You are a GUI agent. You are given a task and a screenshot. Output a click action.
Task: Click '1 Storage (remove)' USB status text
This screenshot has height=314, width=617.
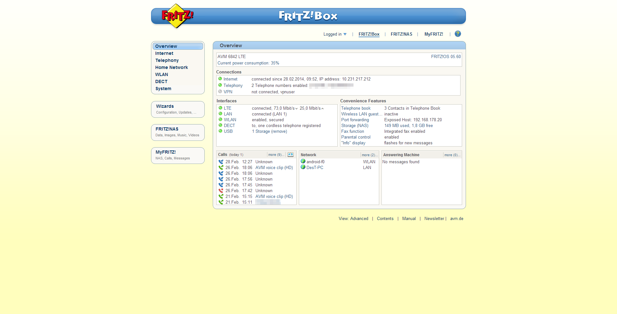point(270,132)
